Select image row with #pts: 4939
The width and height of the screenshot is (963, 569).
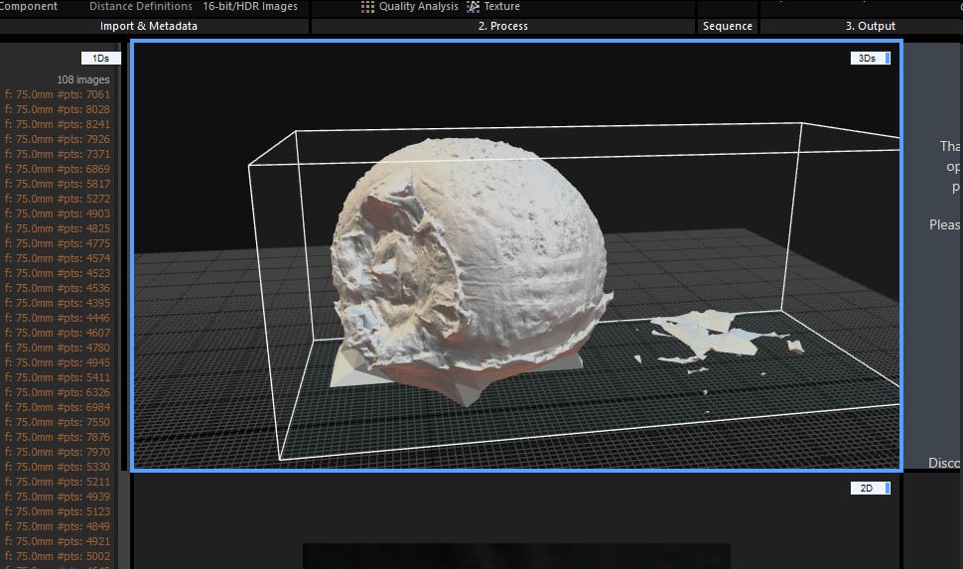click(58, 497)
